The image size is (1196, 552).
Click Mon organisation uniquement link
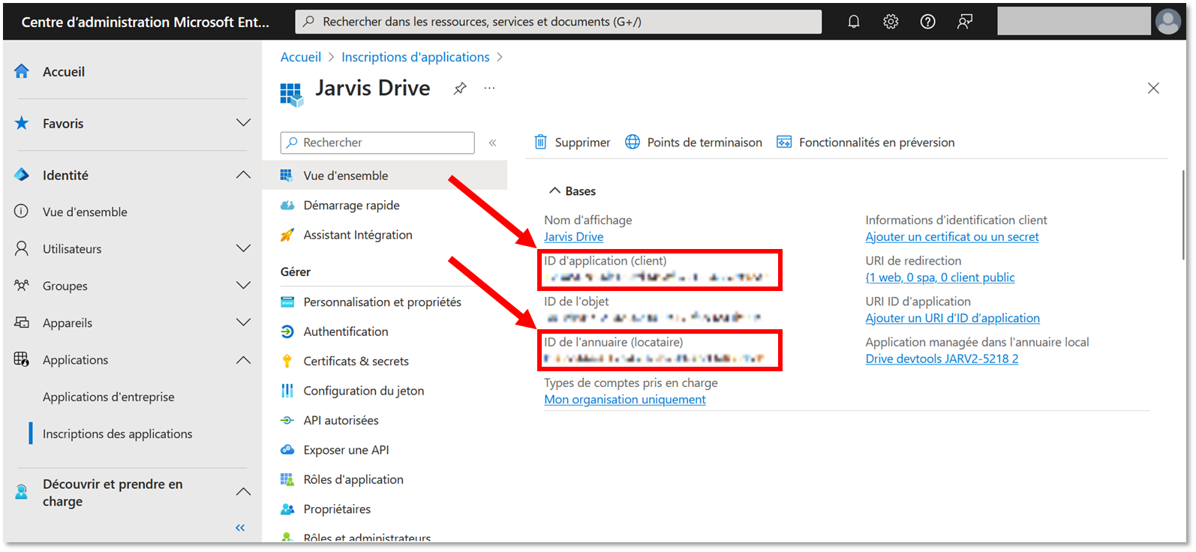[x=625, y=399]
